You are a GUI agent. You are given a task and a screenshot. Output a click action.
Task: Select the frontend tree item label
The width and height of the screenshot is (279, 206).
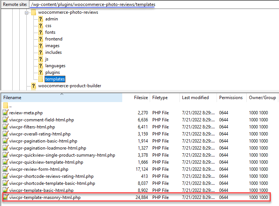click(54, 39)
